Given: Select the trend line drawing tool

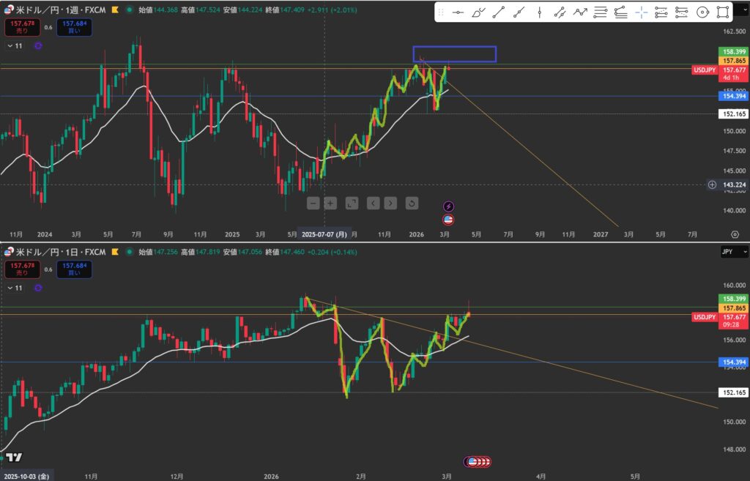Looking at the screenshot, I should coord(499,12).
